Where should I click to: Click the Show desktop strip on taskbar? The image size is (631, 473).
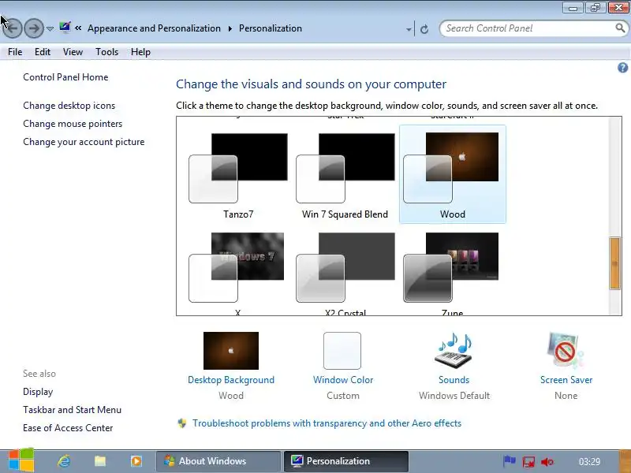(625, 461)
